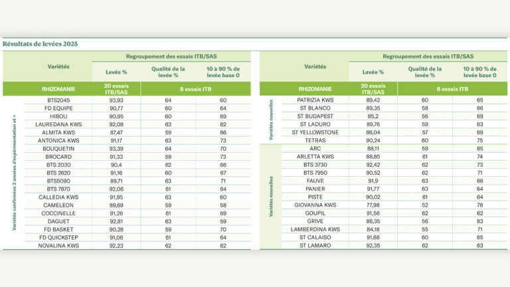The height and width of the screenshot is (287, 510).
Task: Select the PISTE variety name
Action: (315, 197)
